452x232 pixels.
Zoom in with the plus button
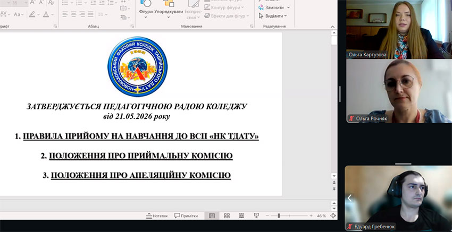(x=311, y=216)
